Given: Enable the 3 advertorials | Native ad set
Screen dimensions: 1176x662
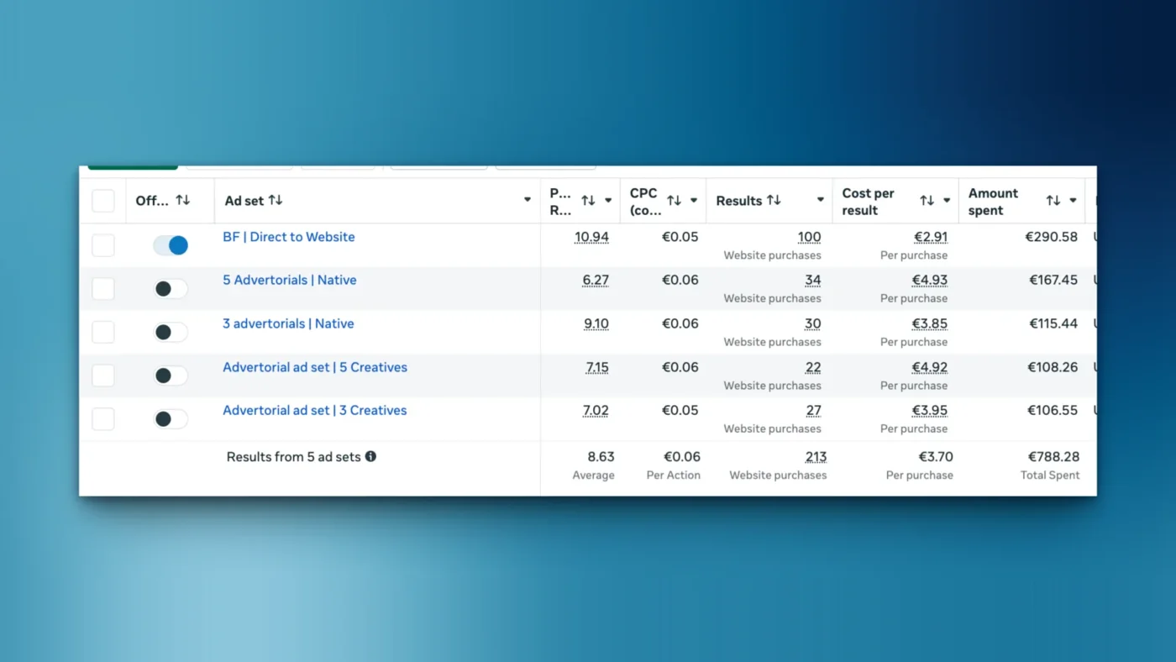Looking at the screenshot, I should pyautogui.click(x=171, y=332).
